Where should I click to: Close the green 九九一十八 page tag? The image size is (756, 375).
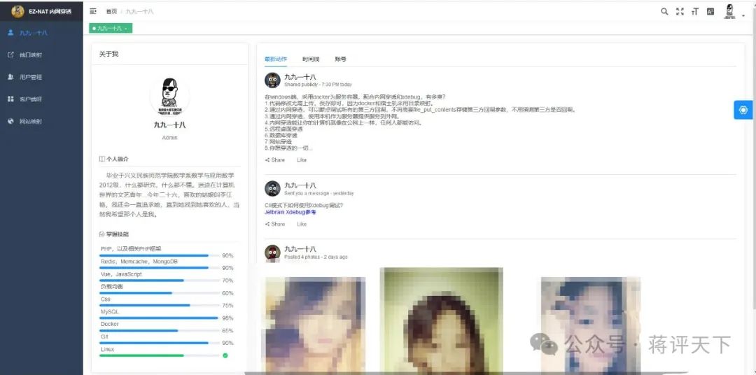coord(126,29)
